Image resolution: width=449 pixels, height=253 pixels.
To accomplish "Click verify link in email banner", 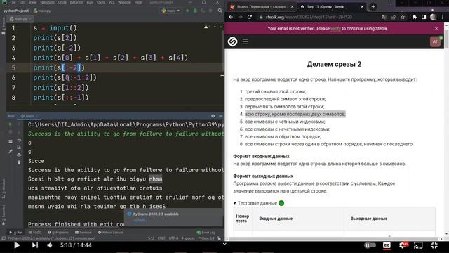I will 335,28.
